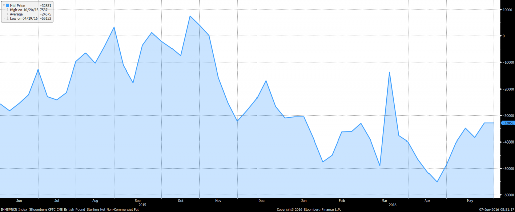Click the 0 y-axis label
515x212 pixels.
(504, 36)
